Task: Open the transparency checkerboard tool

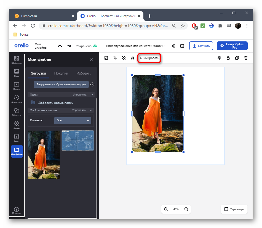Action: click(x=124, y=58)
